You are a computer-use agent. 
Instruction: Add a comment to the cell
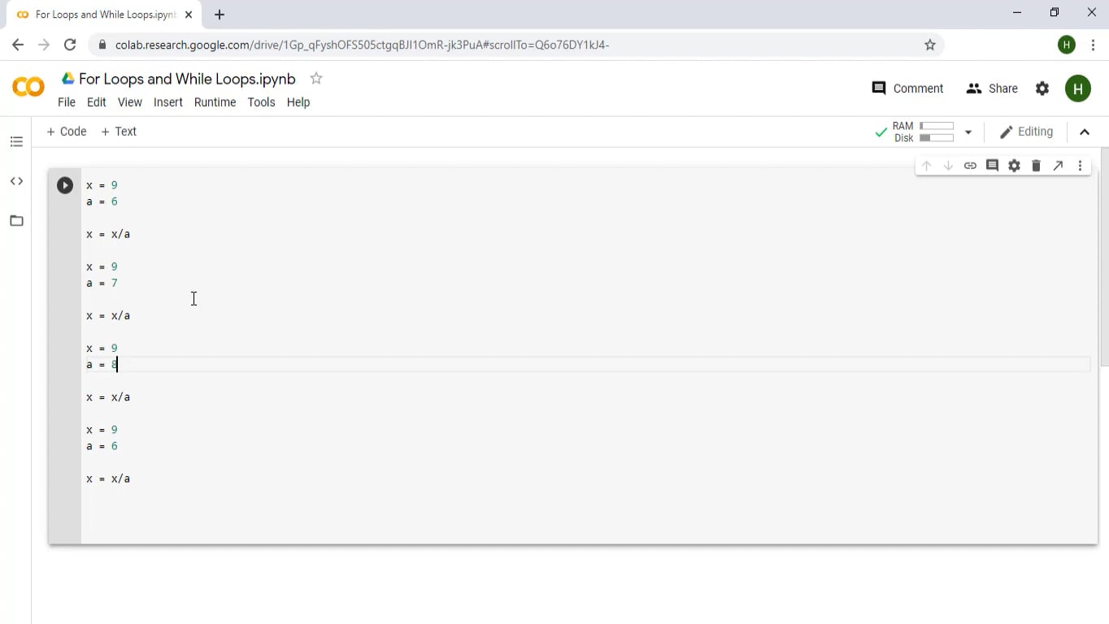pyautogui.click(x=992, y=166)
